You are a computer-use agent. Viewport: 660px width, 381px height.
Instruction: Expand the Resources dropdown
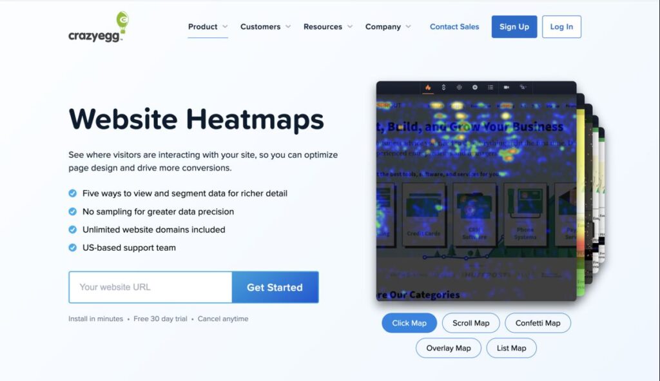click(328, 26)
